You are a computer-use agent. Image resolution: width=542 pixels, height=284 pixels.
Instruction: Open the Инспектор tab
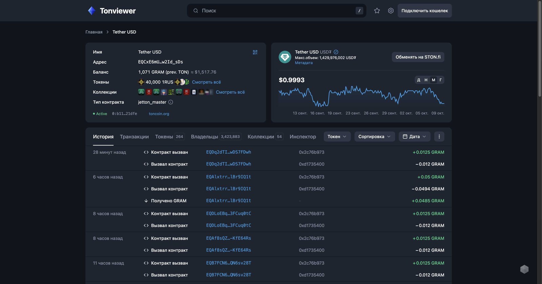303,137
